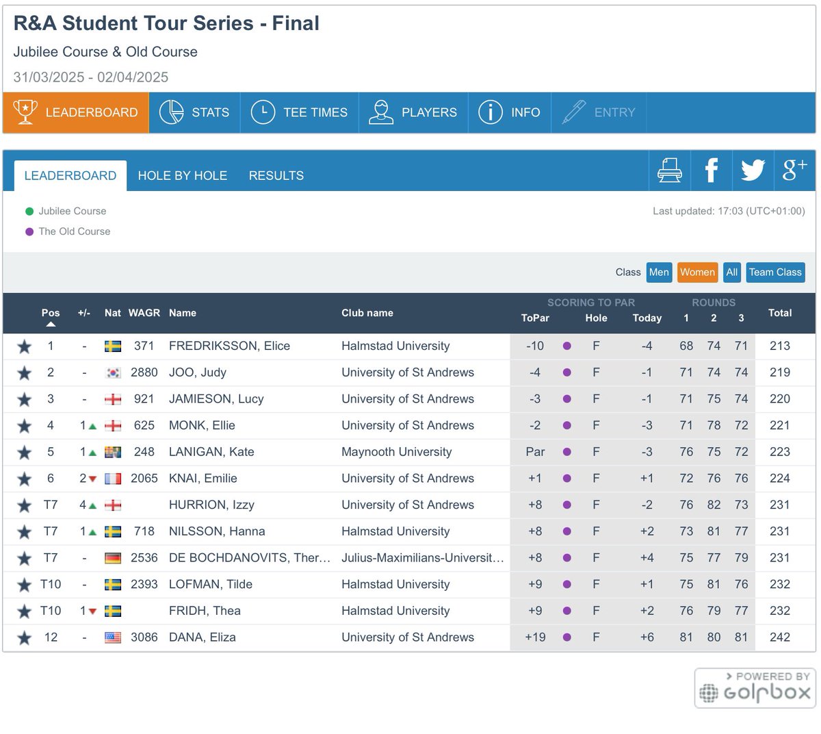
Task: Click Maynooth University club name
Action: pos(396,452)
